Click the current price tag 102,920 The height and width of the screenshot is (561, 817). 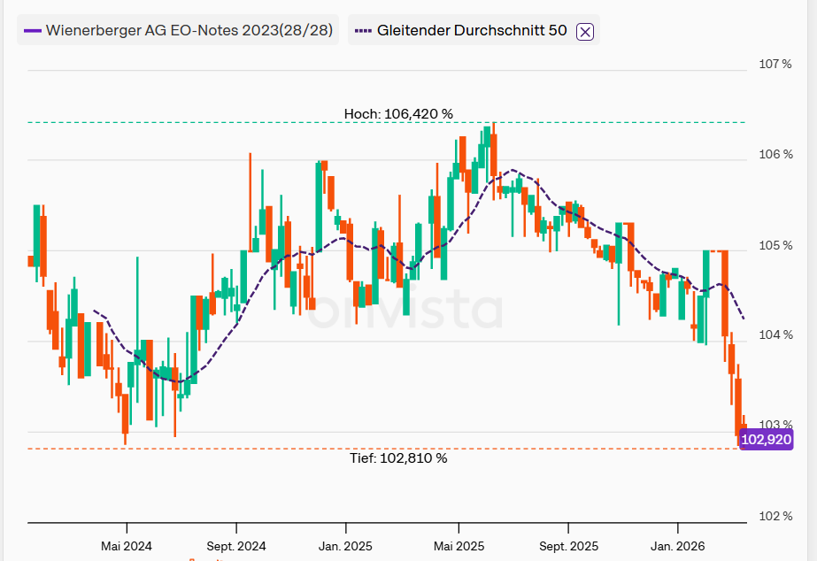pos(766,440)
